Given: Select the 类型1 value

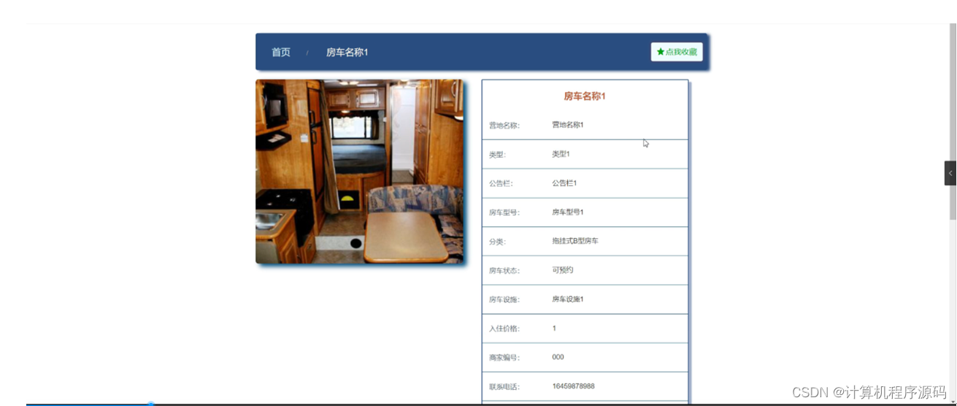Looking at the screenshot, I should [561, 154].
